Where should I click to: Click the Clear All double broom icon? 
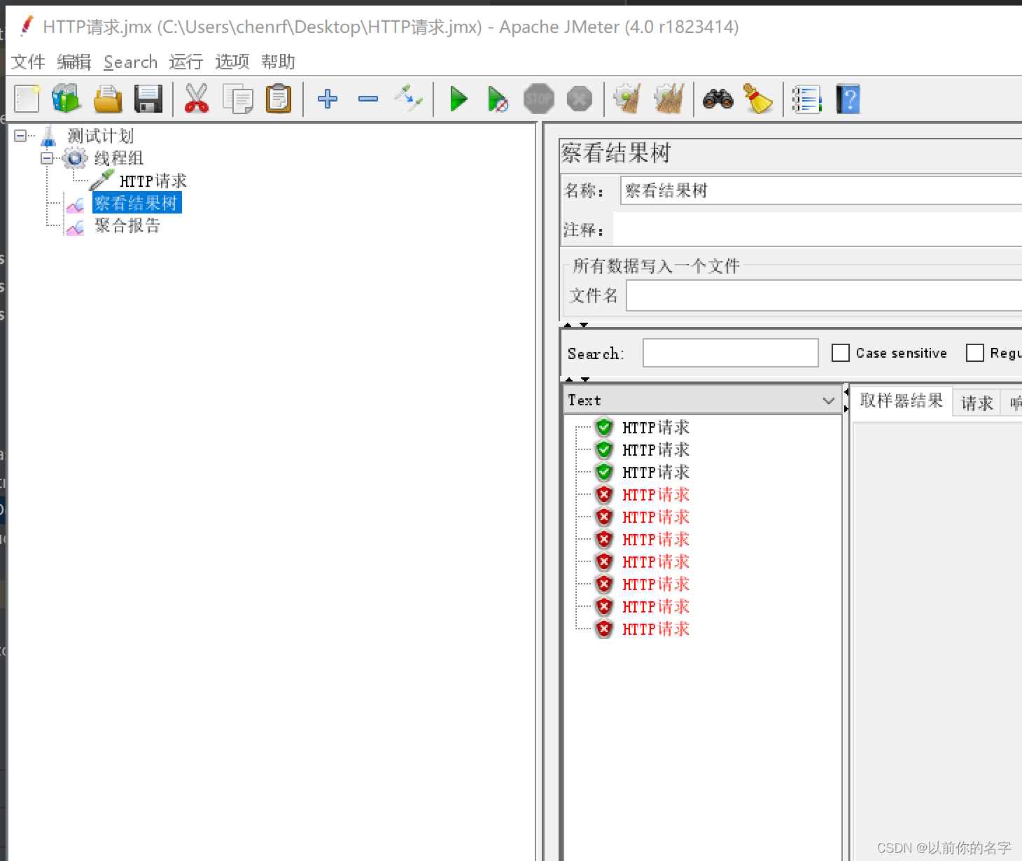point(669,99)
